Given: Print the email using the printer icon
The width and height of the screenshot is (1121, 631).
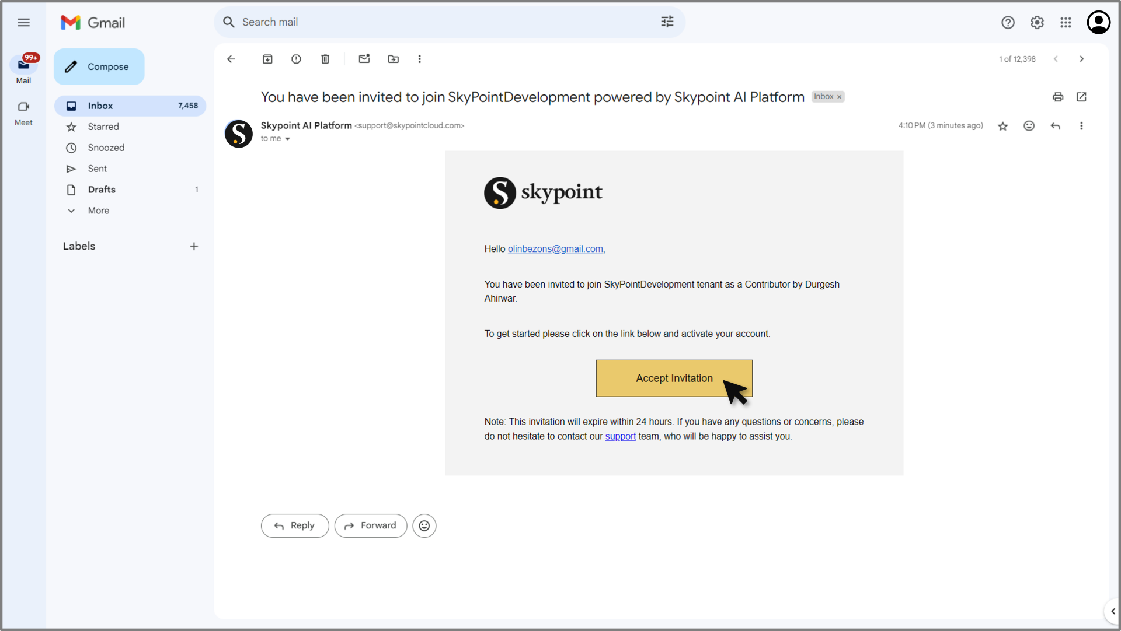Looking at the screenshot, I should pos(1058,97).
